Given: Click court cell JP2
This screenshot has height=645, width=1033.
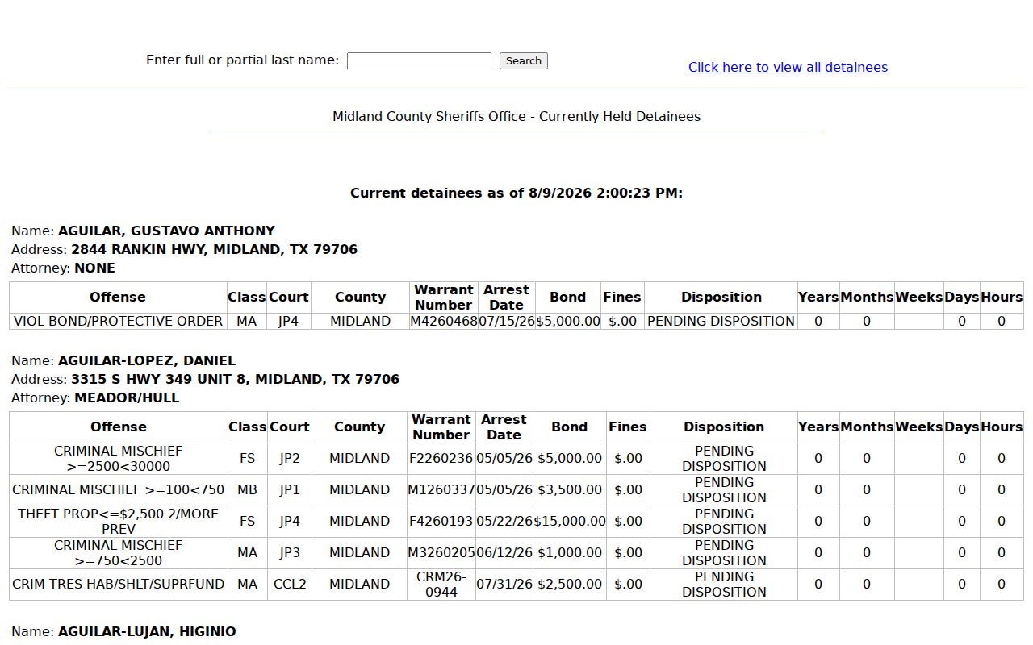Looking at the screenshot, I should (x=290, y=458).
